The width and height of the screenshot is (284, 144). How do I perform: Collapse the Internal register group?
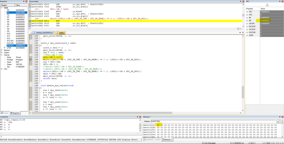[x=2, y=55]
